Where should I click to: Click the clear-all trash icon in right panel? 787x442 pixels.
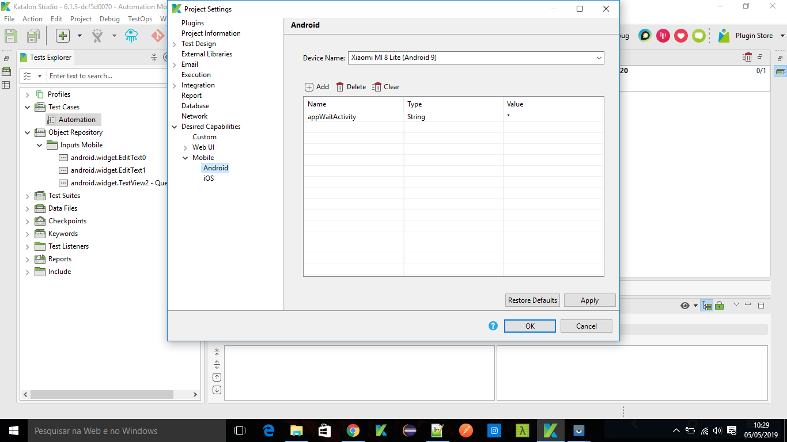(x=747, y=57)
